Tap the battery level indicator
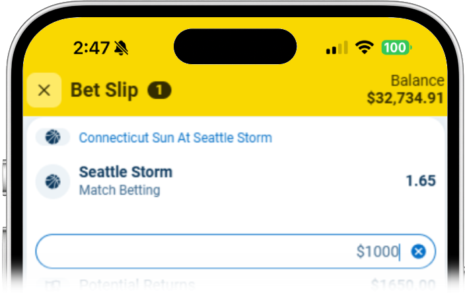This screenshot has width=465, height=295. click(396, 48)
